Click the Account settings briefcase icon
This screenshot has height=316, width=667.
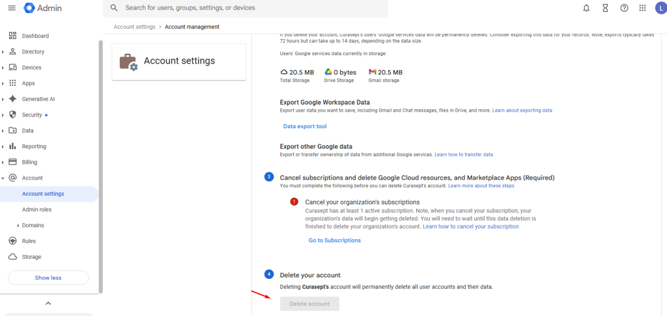click(x=128, y=62)
